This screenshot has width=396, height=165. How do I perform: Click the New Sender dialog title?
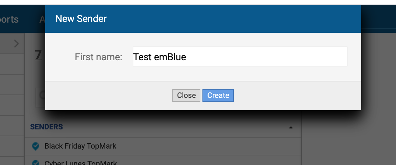(x=81, y=18)
